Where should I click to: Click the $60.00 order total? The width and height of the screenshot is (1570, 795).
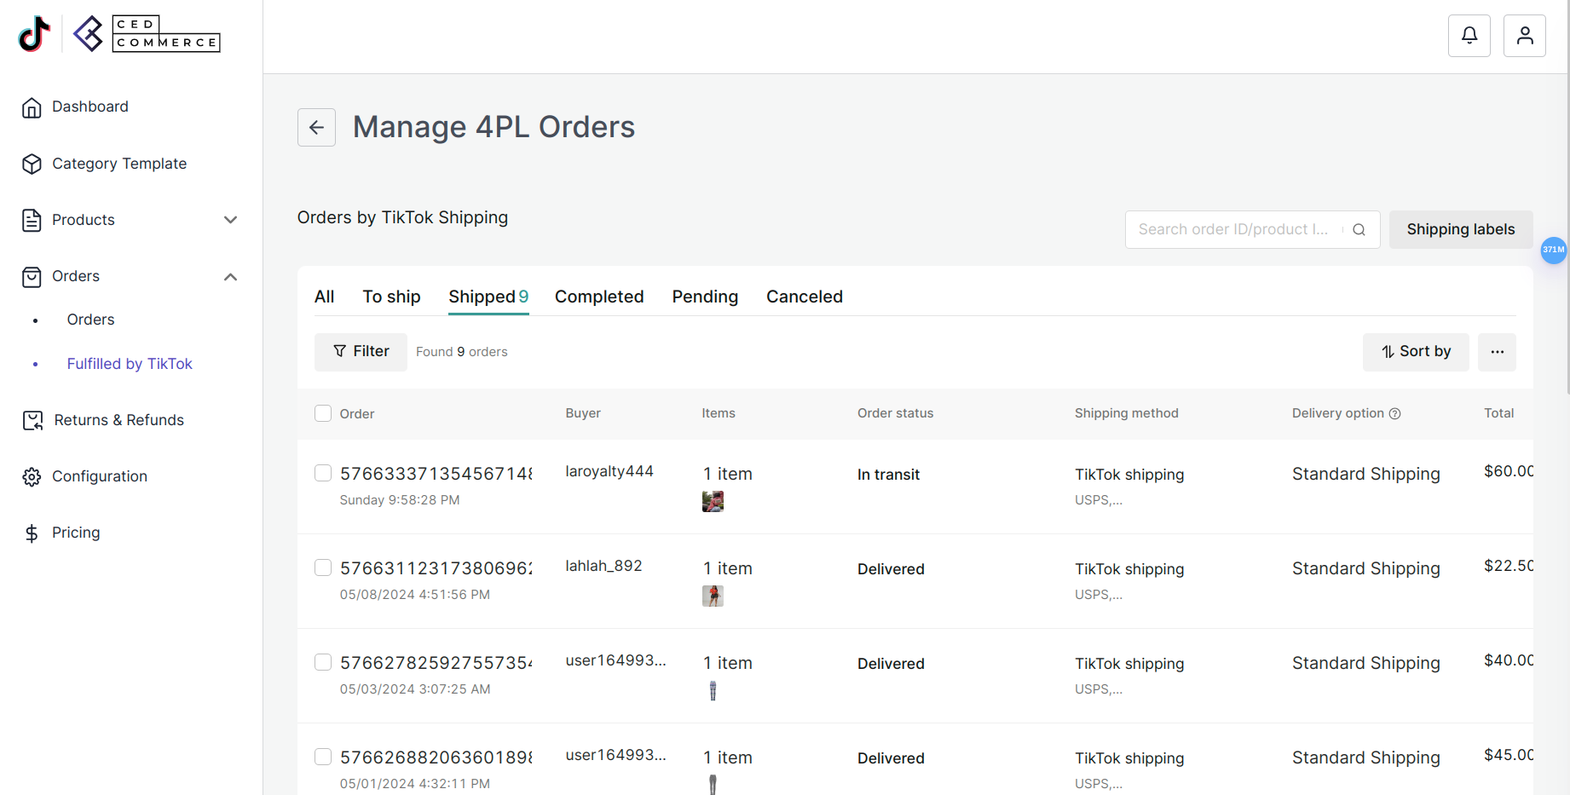point(1508,471)
